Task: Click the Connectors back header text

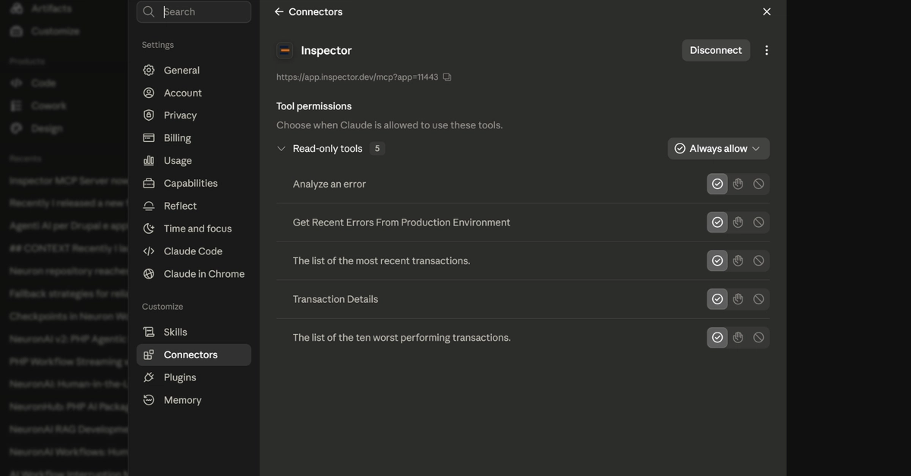Action: point(315,11)
